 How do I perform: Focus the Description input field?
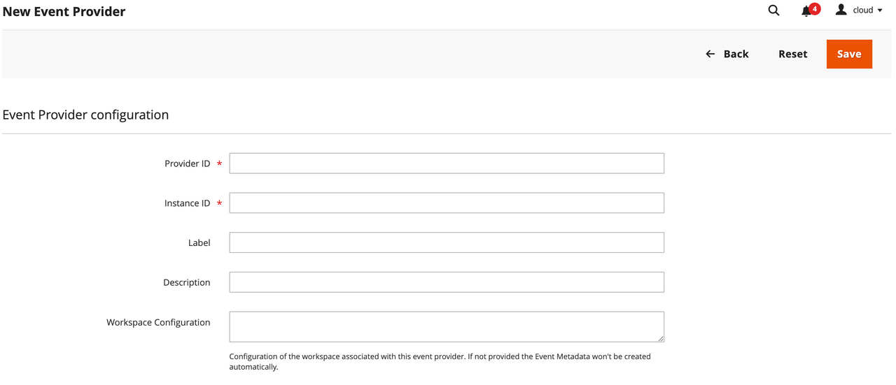(446, 282)
